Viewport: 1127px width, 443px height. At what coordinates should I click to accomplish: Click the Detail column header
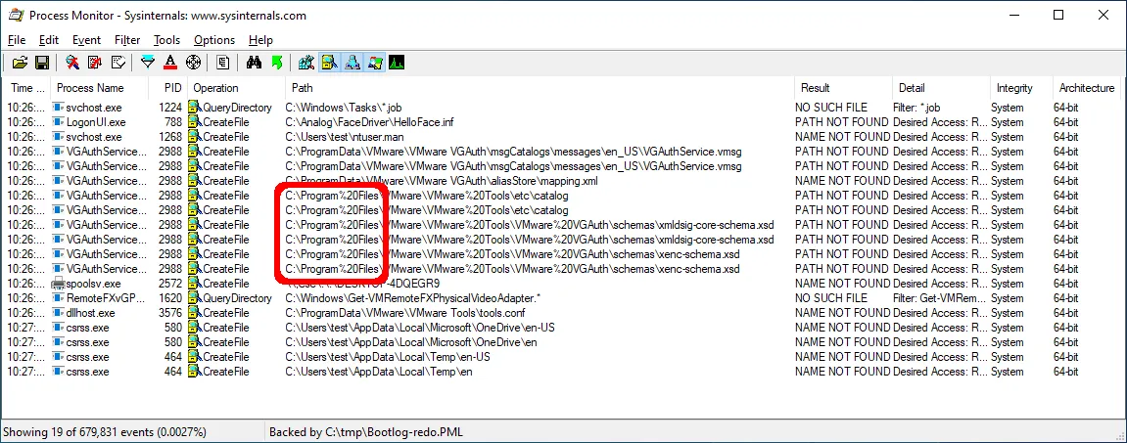(x=941, y=88)
